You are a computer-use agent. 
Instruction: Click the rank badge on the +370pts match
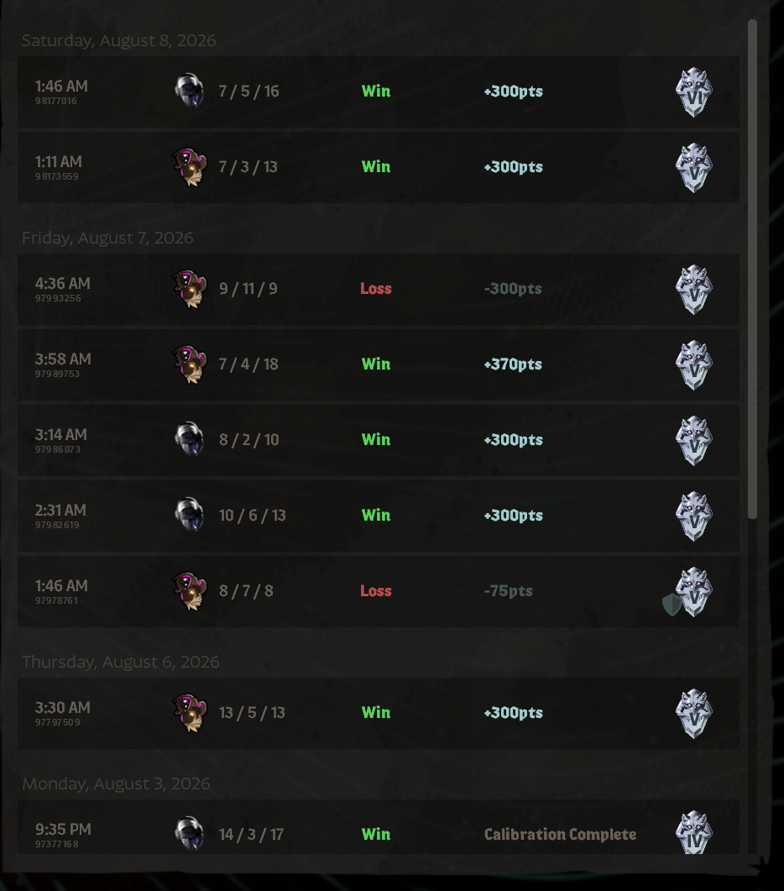pos(693,364)
